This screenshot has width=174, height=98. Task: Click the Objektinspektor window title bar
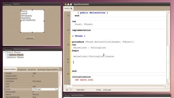point(32,49)
